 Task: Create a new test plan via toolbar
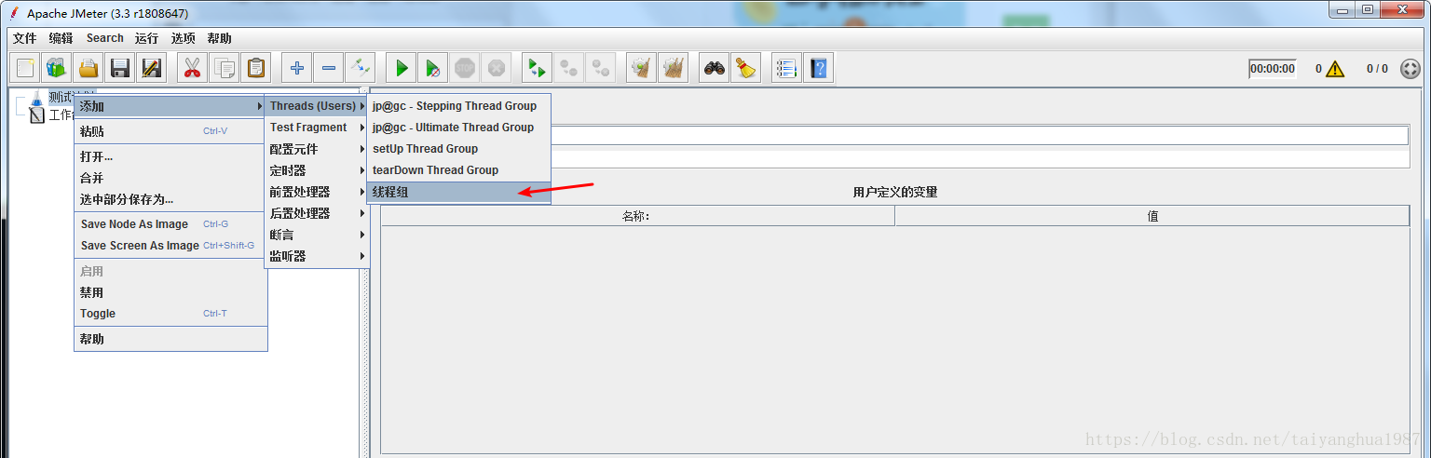tap(25, 68)
